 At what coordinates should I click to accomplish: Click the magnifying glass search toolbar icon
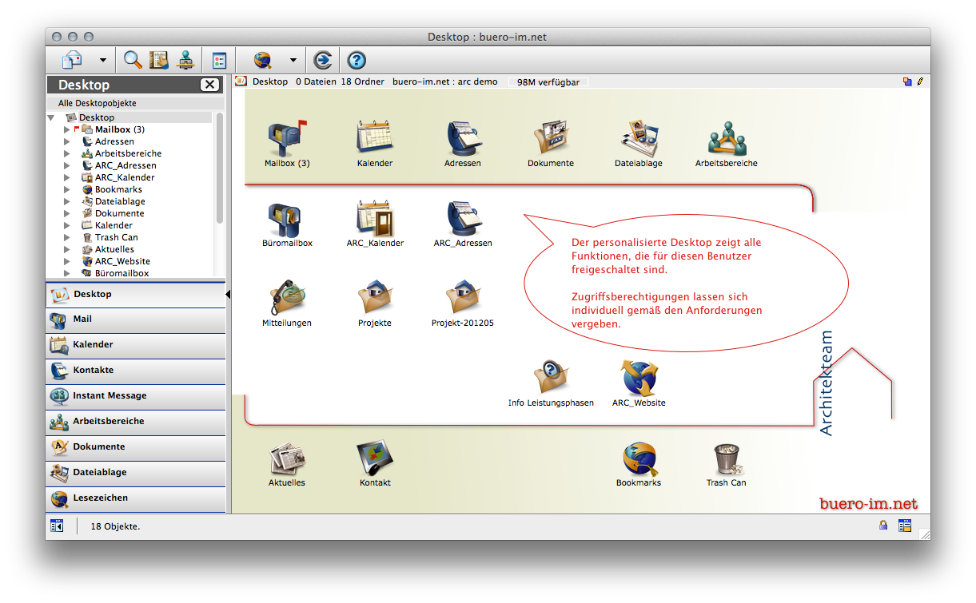[133, 60]
